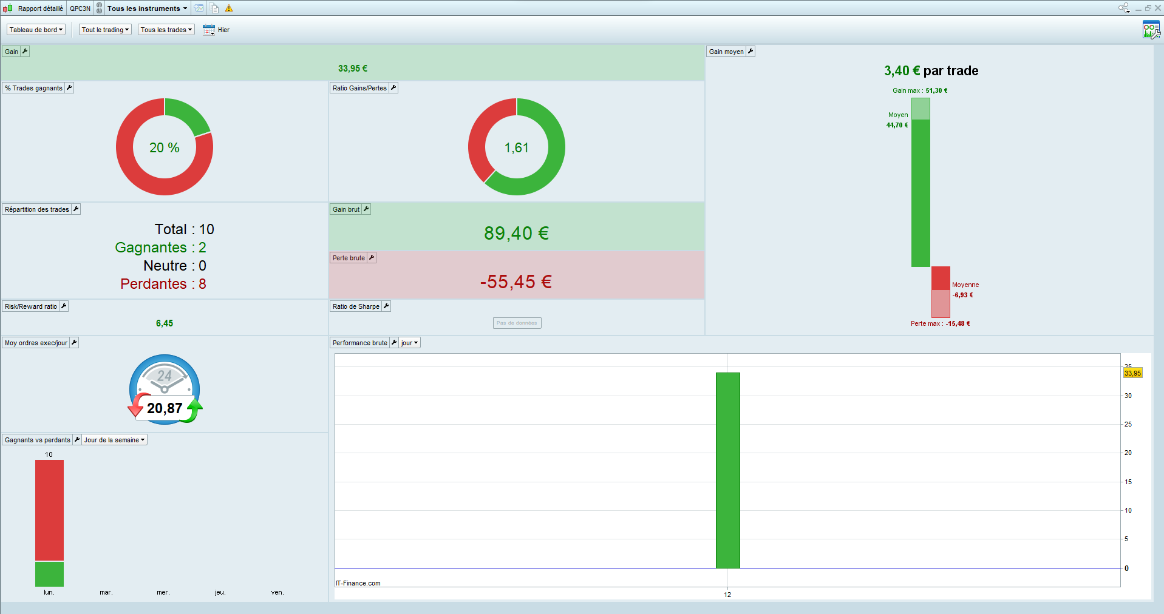Click the Neutre : 0 text

tap(175, 266)
